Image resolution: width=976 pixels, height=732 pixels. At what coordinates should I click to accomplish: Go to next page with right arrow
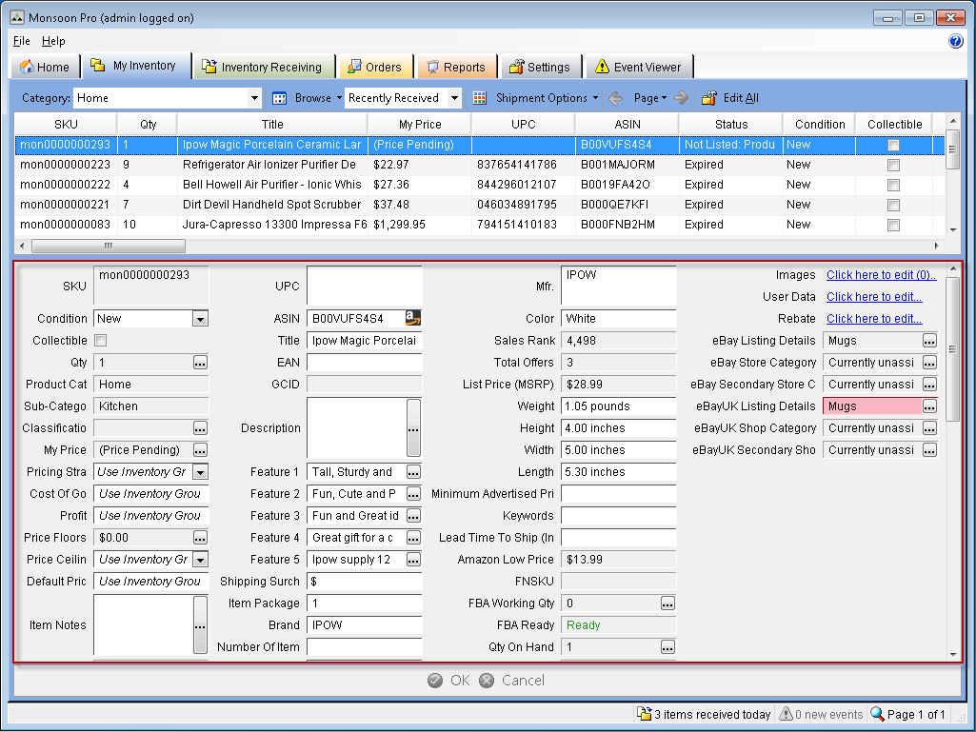pos(681,98)
